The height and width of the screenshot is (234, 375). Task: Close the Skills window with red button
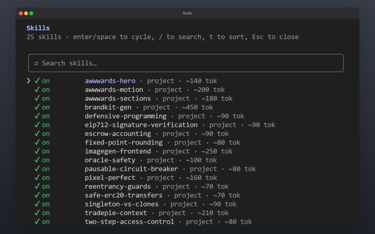pos(21,14)
